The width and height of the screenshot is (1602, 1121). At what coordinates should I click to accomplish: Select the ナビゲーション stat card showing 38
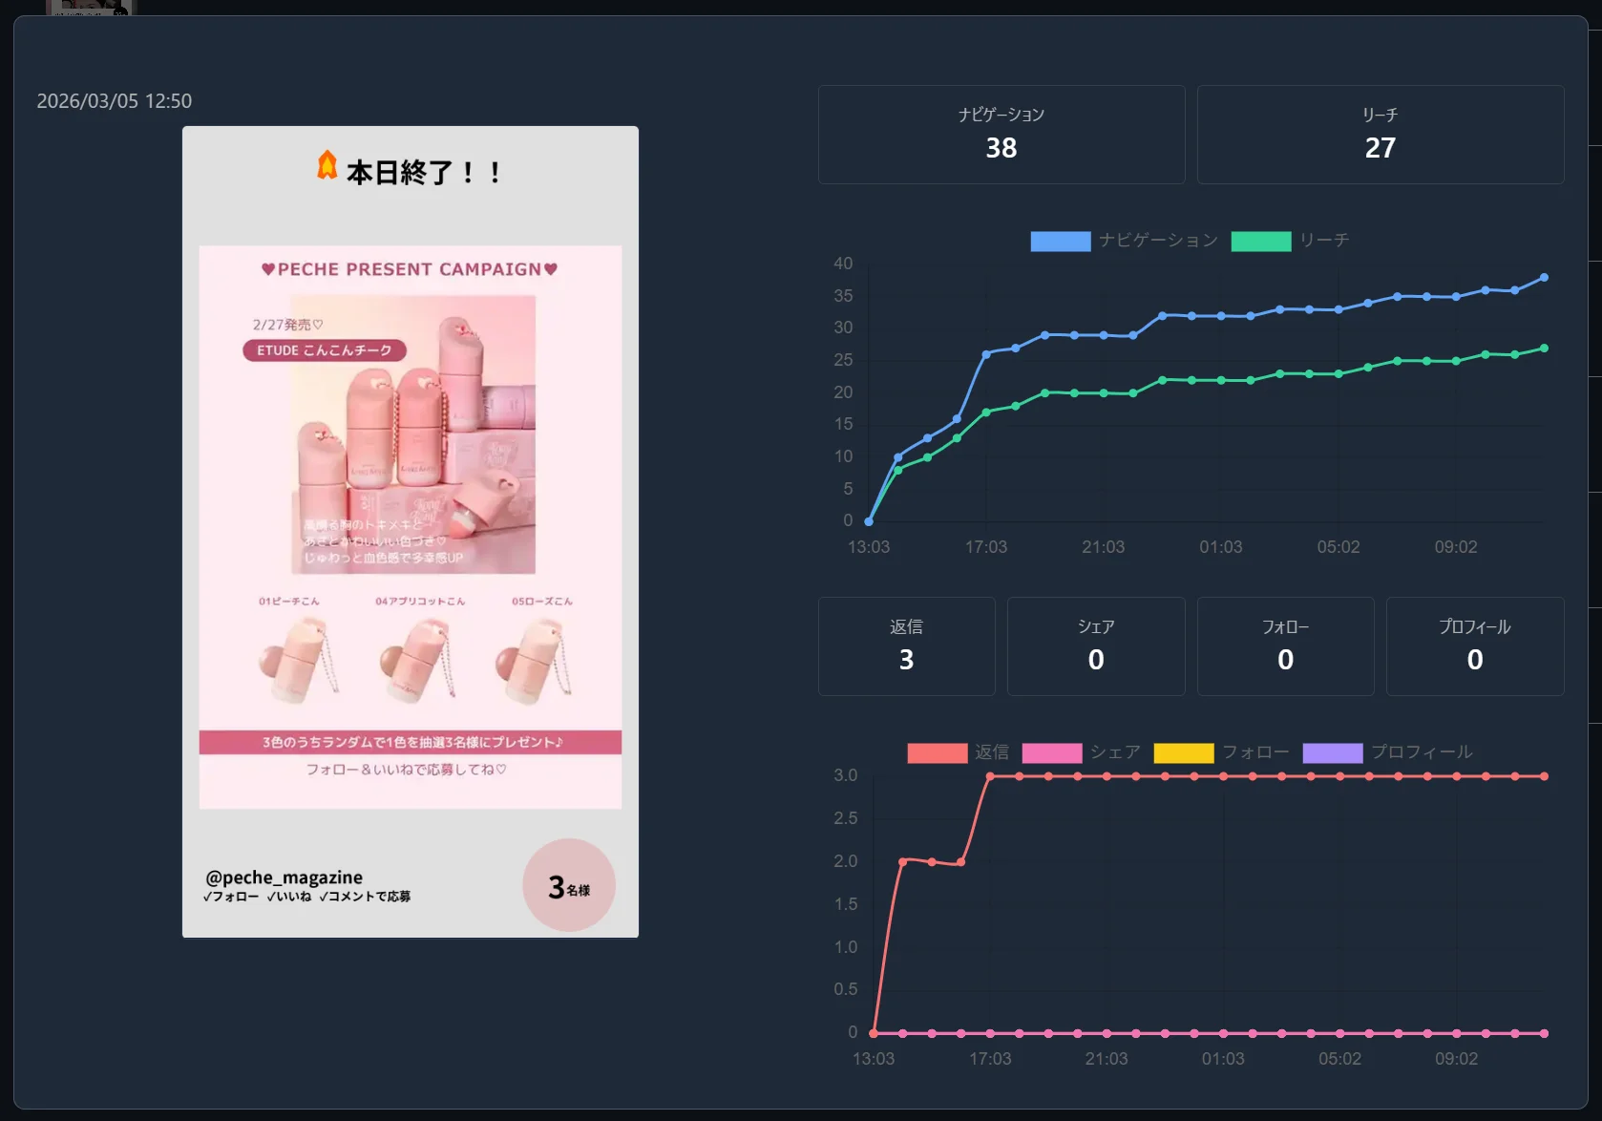(x=1001, y=135)
